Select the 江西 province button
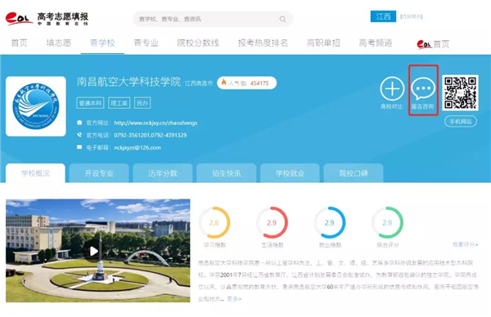Screen dimensions: 491x317 pyautogui.click(x=383, y=16)
